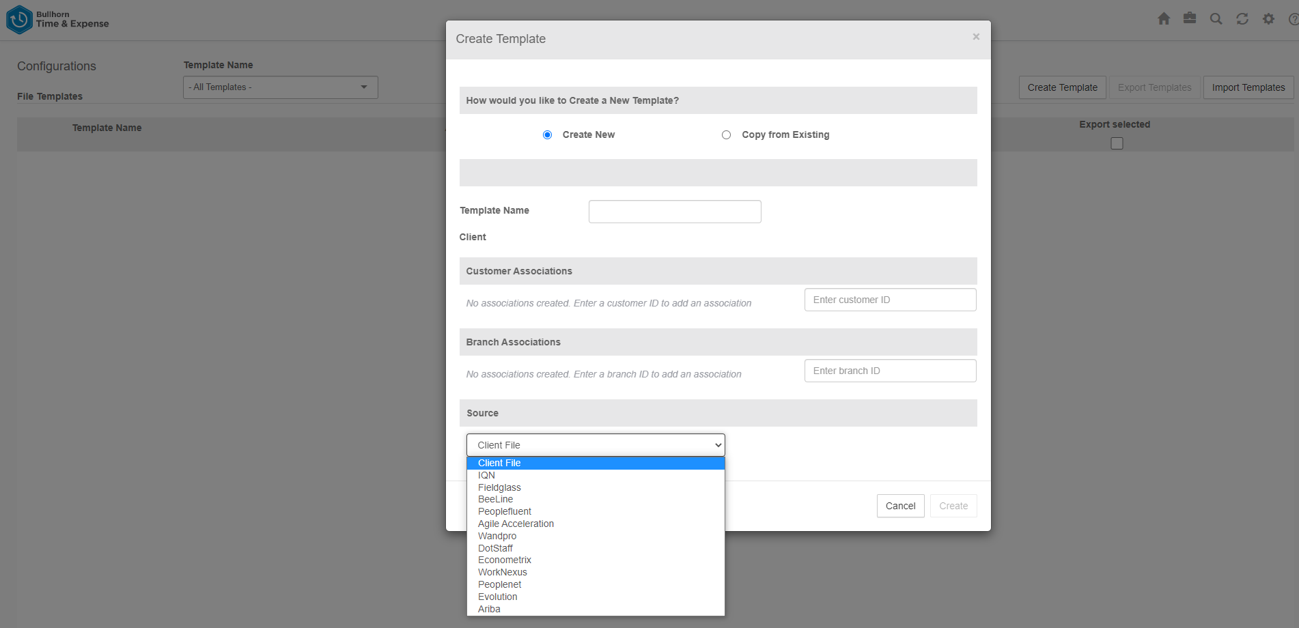Viewport: 1299px width, 628px height.
Task: Click the Template Name column header
Action: pyautogui.click(x=107, y=128)
